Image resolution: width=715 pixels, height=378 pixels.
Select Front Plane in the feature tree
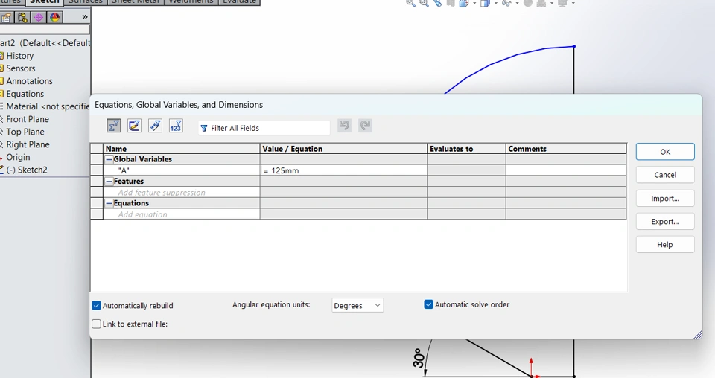(28, 119)
